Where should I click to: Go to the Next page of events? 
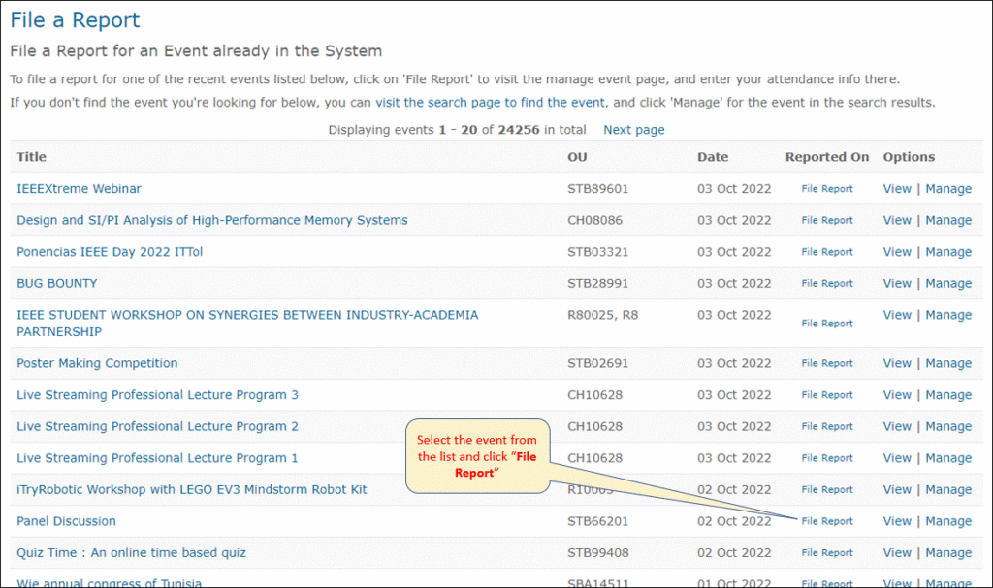coord(633,129)
